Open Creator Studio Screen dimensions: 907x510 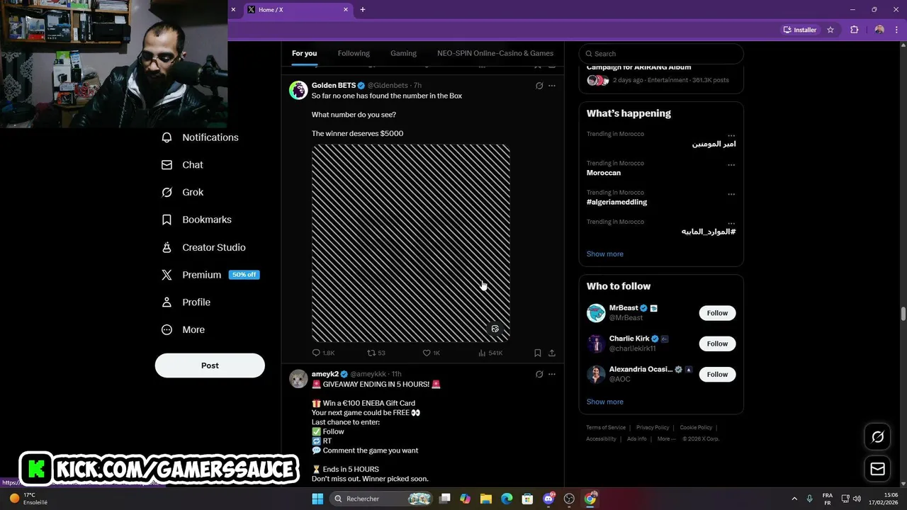coord(204,247)
